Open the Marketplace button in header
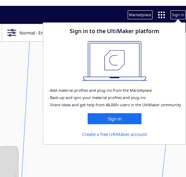The image size is (186, 177). click(x=140, y=15)
